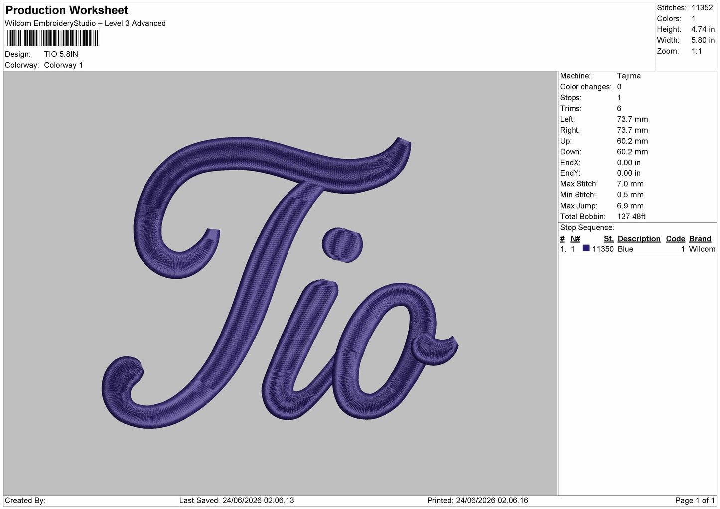Click the St. column header

coord(609,239)
